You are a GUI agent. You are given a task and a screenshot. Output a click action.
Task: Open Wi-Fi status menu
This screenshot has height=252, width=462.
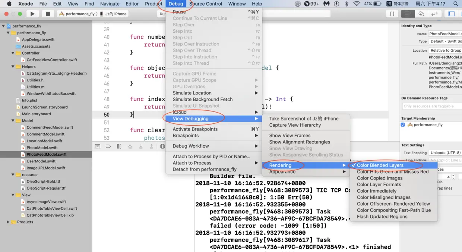tap(357, 4)
